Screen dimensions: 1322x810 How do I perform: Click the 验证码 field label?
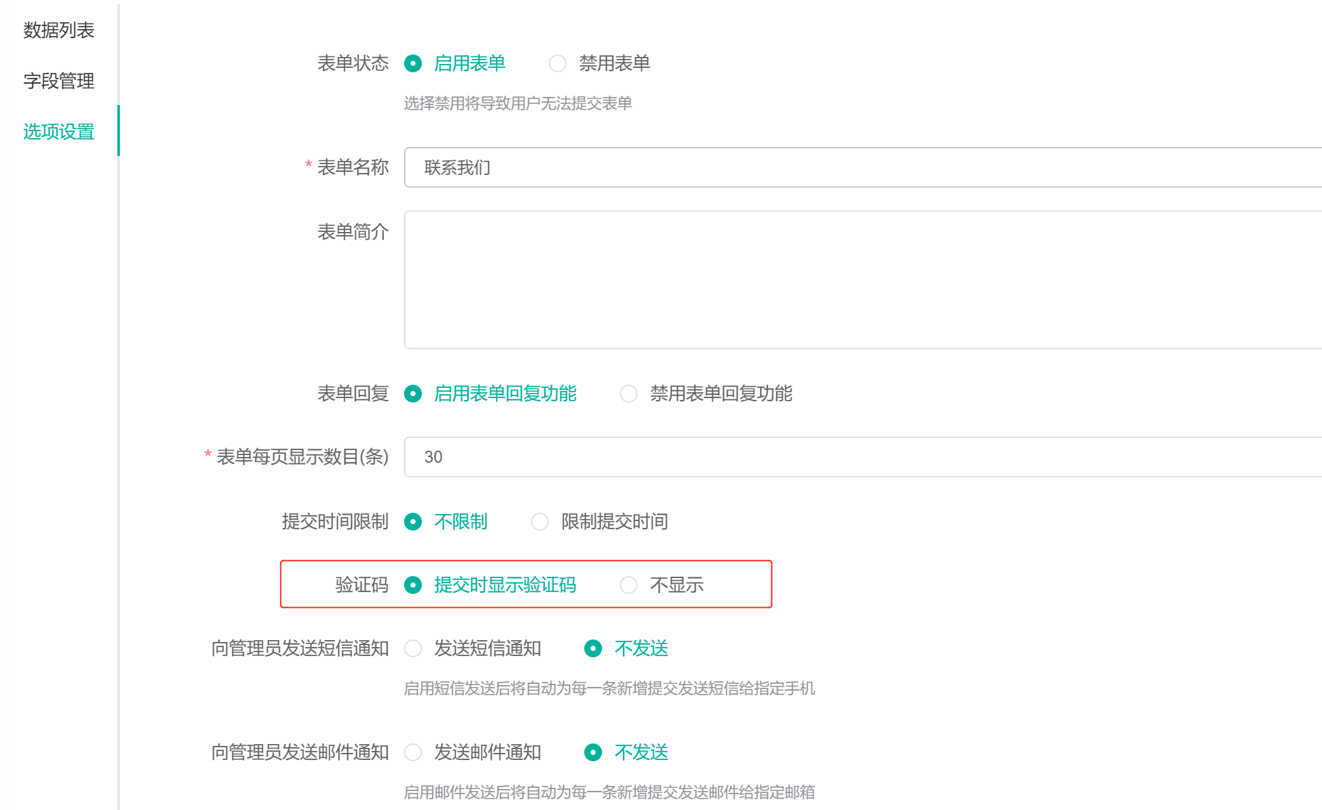point(362,584)
